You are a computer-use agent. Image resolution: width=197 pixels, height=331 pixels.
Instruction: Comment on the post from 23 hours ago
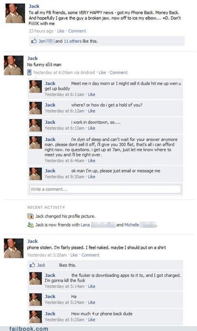click(x=77, y=31)
